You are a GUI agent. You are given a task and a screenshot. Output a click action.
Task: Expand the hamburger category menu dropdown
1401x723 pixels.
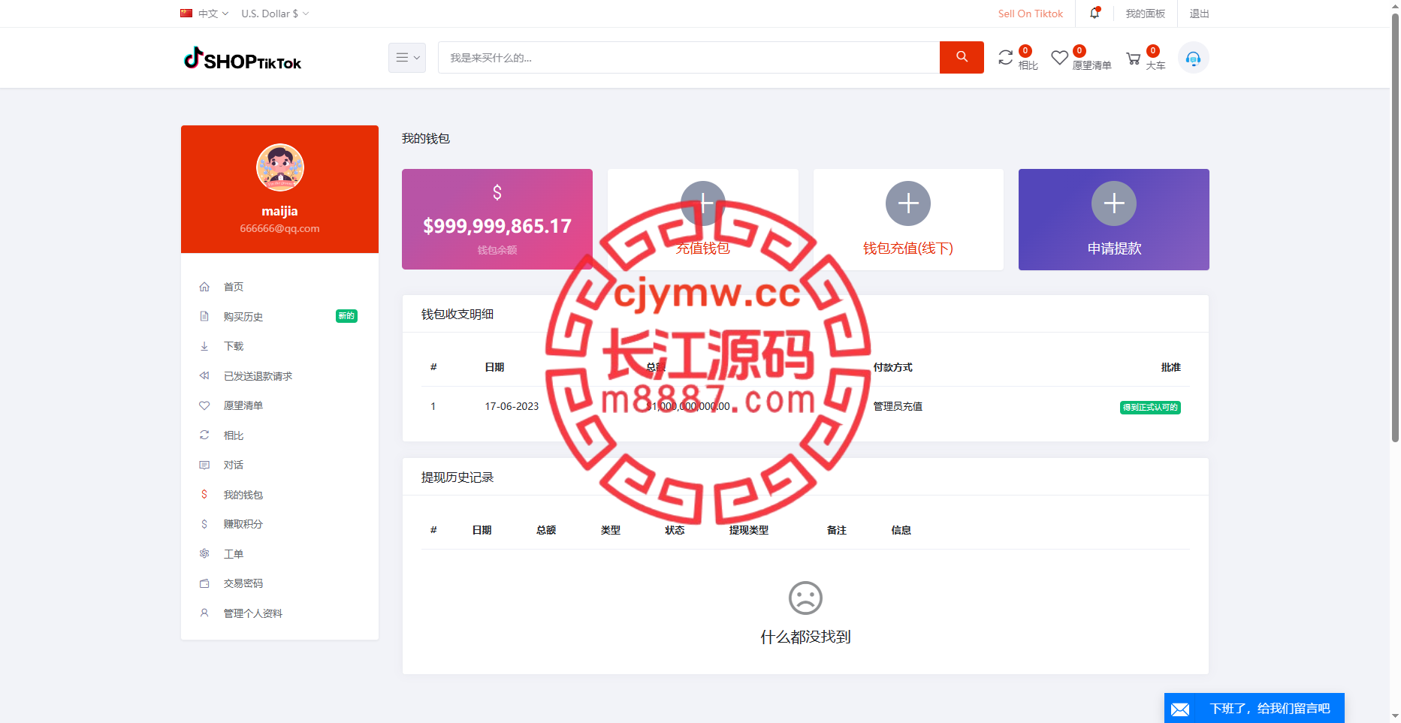point(407,58)
